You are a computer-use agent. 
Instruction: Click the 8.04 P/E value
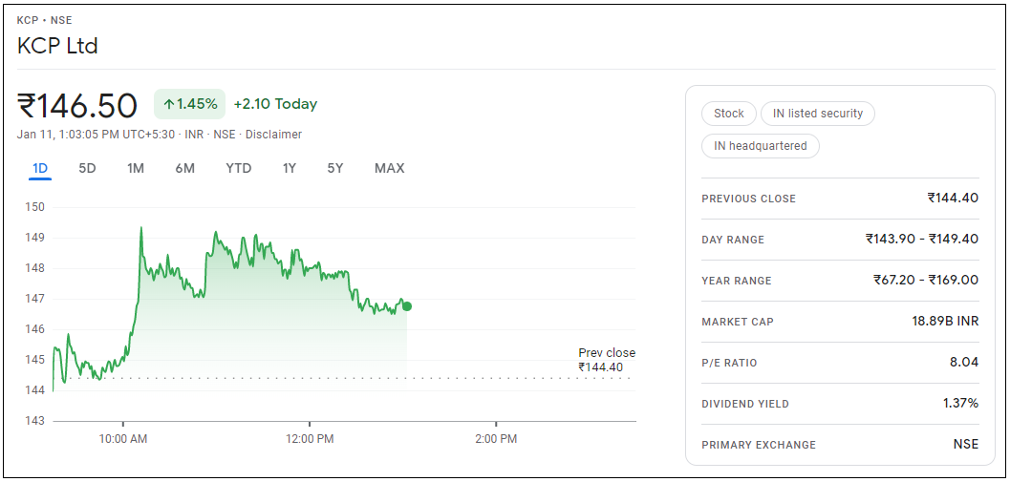coord(963,363)
